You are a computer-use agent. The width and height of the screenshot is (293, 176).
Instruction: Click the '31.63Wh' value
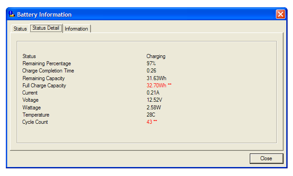coord(157,78)
